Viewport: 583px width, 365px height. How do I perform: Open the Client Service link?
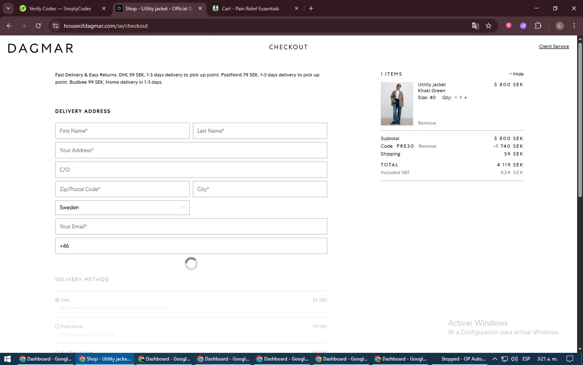554,46
